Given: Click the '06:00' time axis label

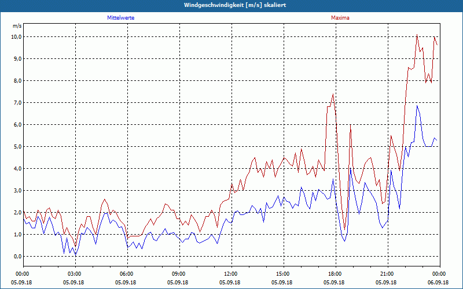Looking at the screenshot, I should coord(127,274).
